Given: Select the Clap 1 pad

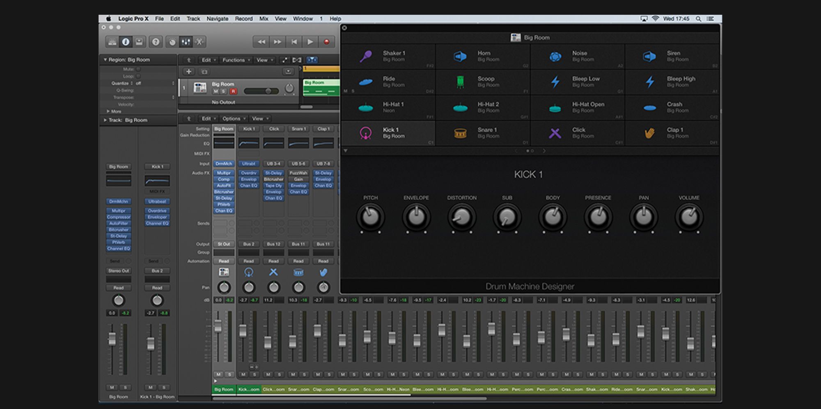Looking at the screenshot, I should point(672,133).
